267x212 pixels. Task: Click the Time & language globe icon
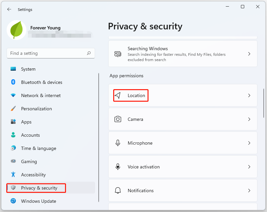point(13,148)
